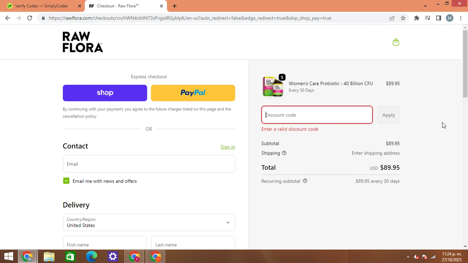Viewport: 468px width, 263px height.
Task: Click the muted volume tray icon
Action: pos(416,257)
